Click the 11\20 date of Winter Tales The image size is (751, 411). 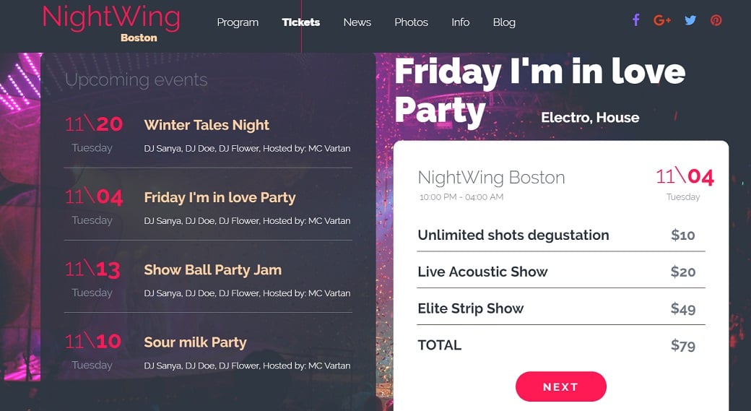coord(93,124)
